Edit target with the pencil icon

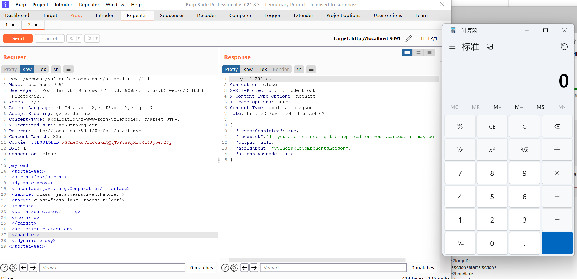pos(409,38)
